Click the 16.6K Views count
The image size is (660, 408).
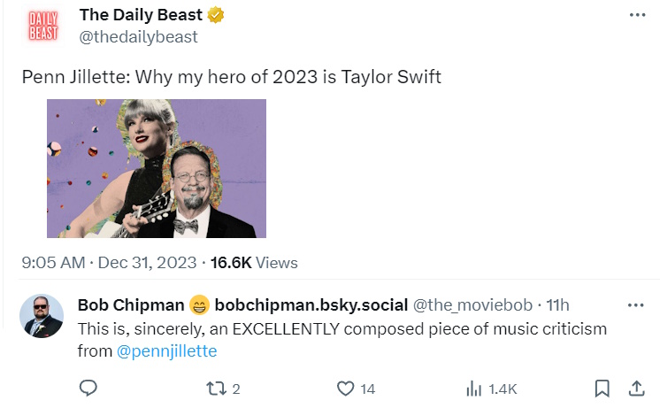pyautogui.click(x=253, y=263)
